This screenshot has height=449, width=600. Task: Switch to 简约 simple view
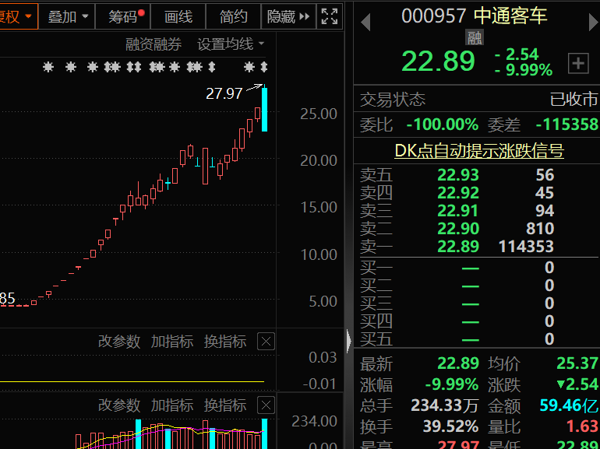pyautogui.click(x=233, y=16)
